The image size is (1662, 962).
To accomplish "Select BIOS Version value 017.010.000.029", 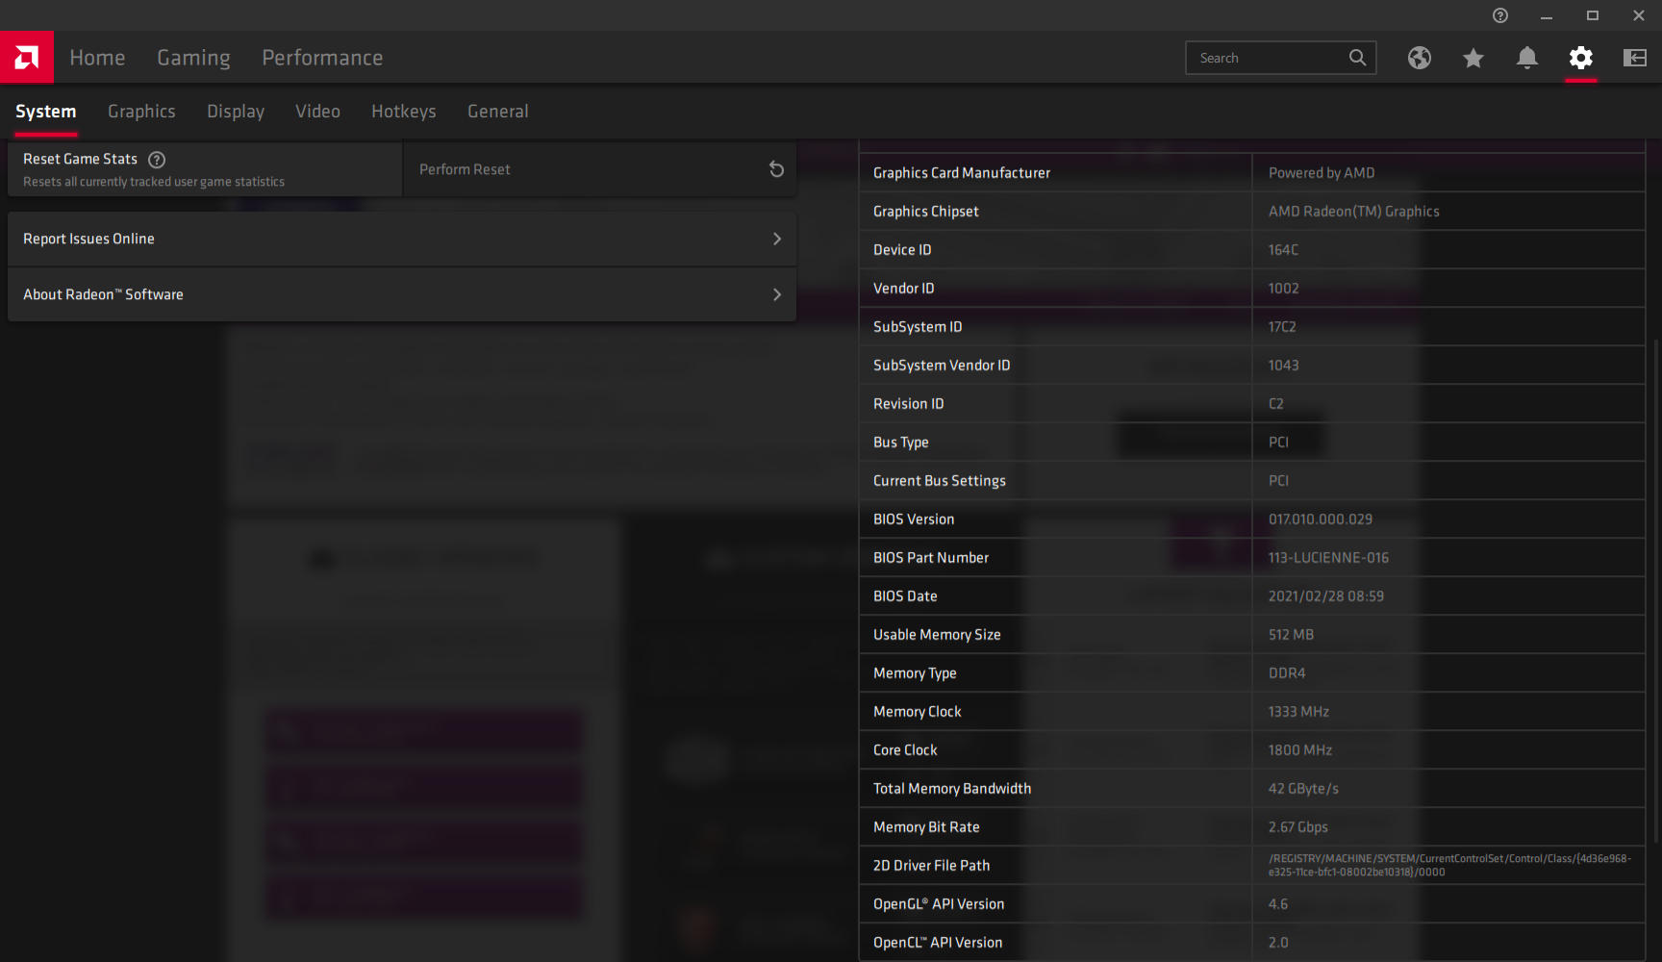I will coord(1321,519).
